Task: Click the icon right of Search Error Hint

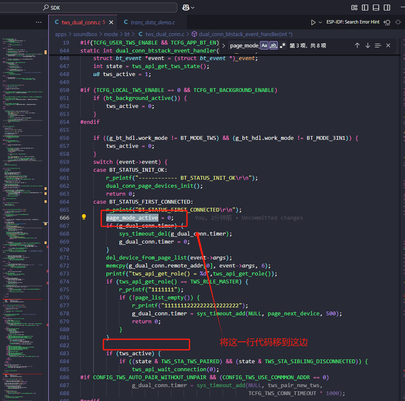Action: (387, 22)
